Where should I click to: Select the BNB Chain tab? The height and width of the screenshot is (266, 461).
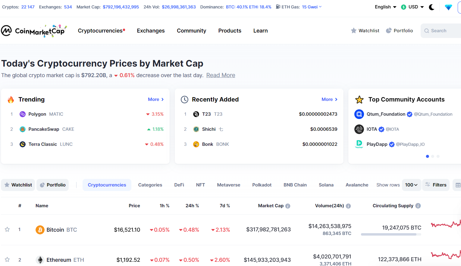[295, 185]
